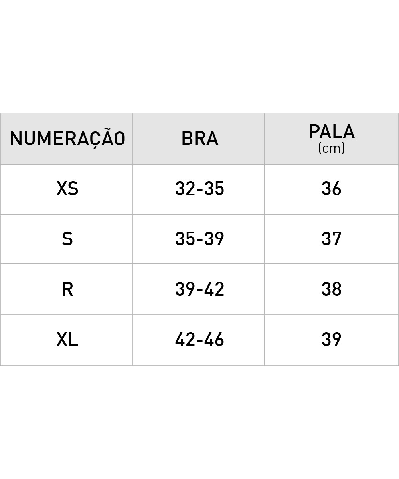Click the PALA header text
This screenshot has width=399, height=479.
coord(332,132)
